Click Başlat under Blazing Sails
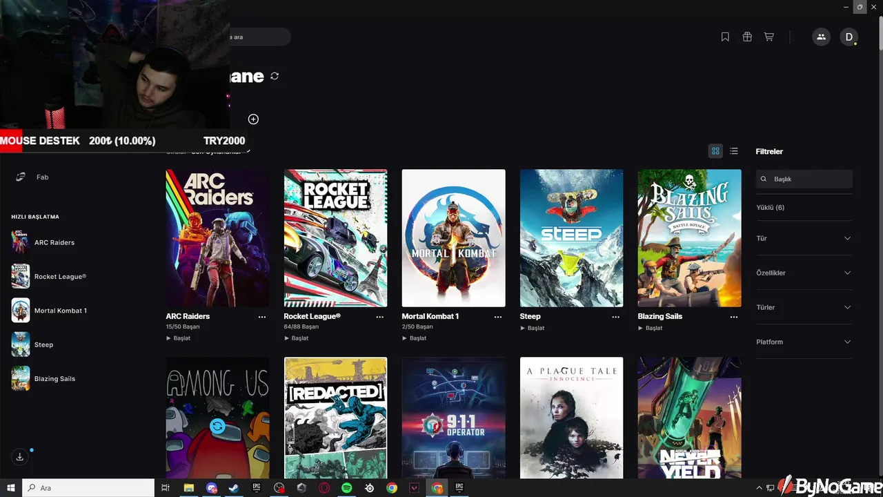This screenshot has width=883, height=497. [650, 328]
